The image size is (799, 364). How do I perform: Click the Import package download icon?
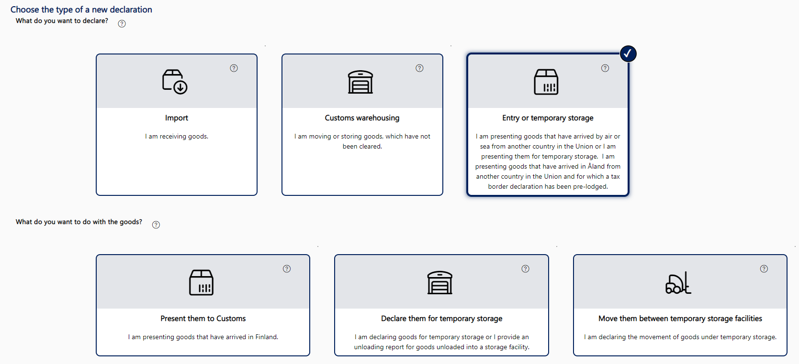[175, 82]
